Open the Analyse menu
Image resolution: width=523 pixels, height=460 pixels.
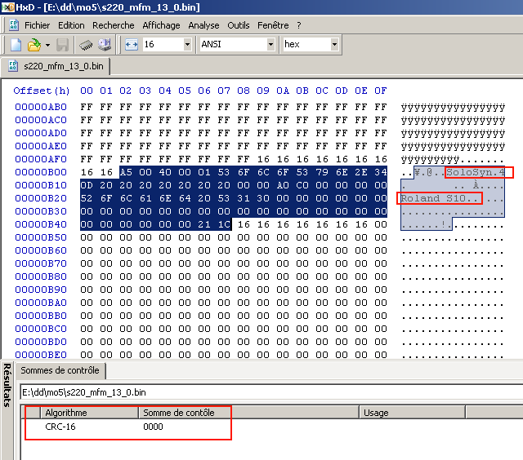click(x=203, y=25)
